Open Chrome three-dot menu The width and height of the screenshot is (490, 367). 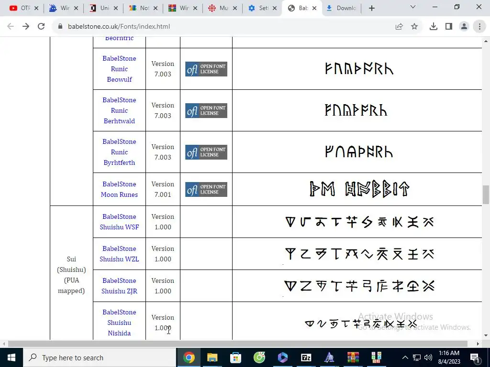tap(479, 27)
